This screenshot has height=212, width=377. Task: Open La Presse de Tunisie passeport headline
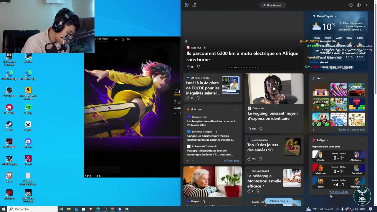[x=210, y=153]
